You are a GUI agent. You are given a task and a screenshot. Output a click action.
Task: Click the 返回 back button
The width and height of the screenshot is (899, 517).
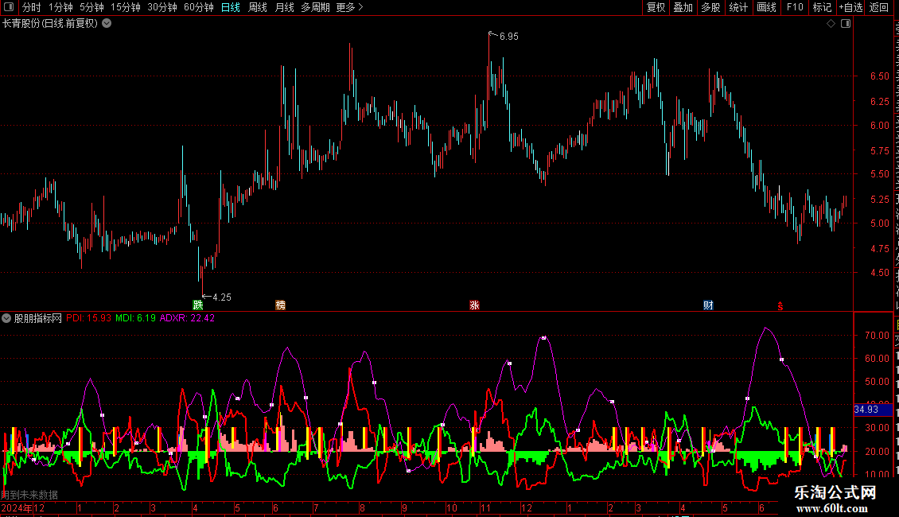879,7
